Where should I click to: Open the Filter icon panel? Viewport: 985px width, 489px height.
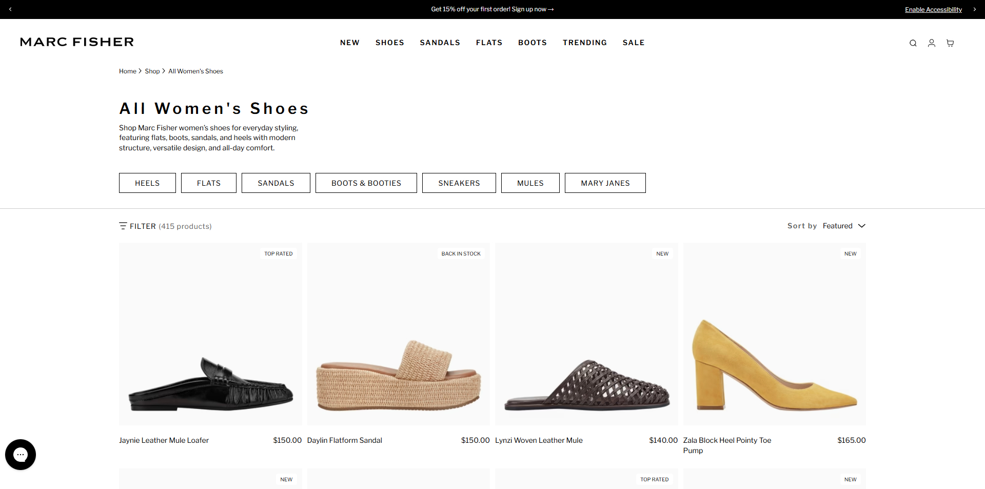point(123,226)
